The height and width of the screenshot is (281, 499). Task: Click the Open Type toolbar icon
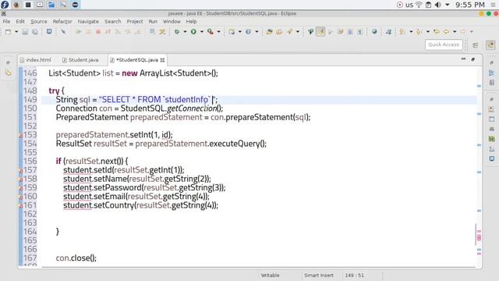click(269, 31)
